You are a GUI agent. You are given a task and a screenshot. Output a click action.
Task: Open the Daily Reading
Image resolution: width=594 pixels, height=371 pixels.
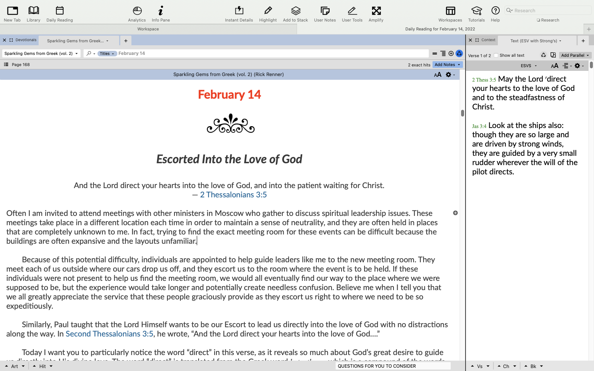pyautogui.click(x=60, y=14)
